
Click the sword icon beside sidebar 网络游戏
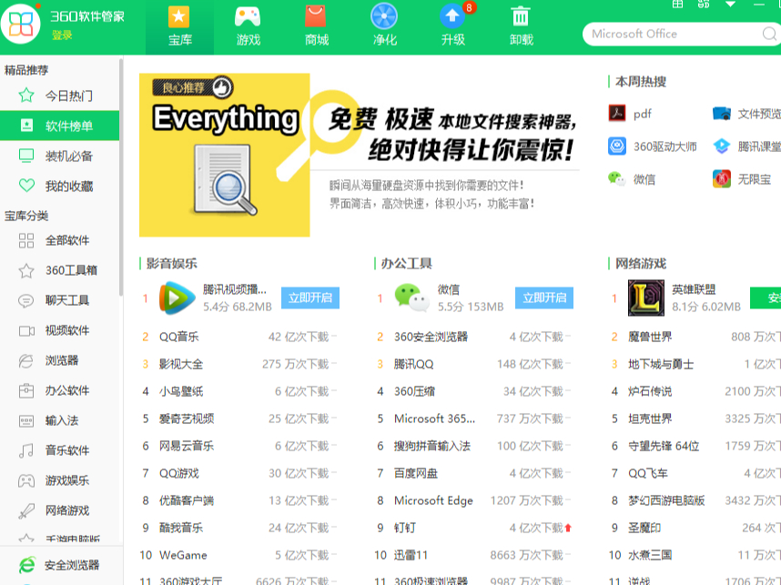point(26,510)
